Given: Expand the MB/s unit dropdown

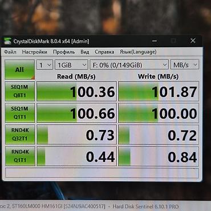Looking at the screenshot, I should coord(185,65).
